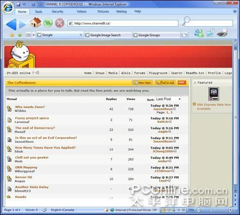Open the Wikis site navigation link

coord(126,73)
